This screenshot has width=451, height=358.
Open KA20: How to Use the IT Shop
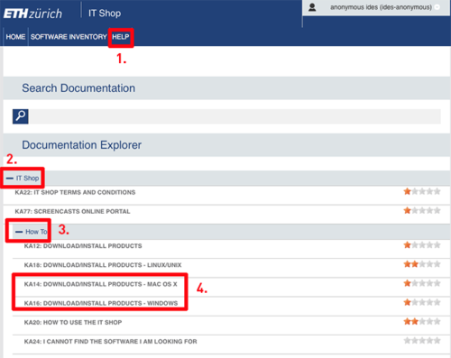[73, 322]
